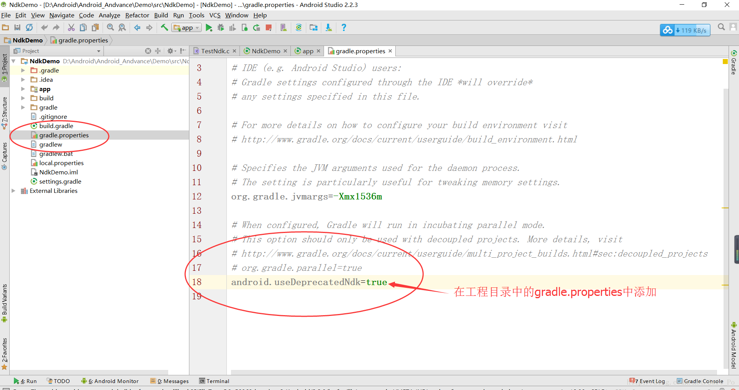The width and height of the screenshot is (739, 390).
Task: Click the Forward navigation arrow
Action: click(149, 27)
